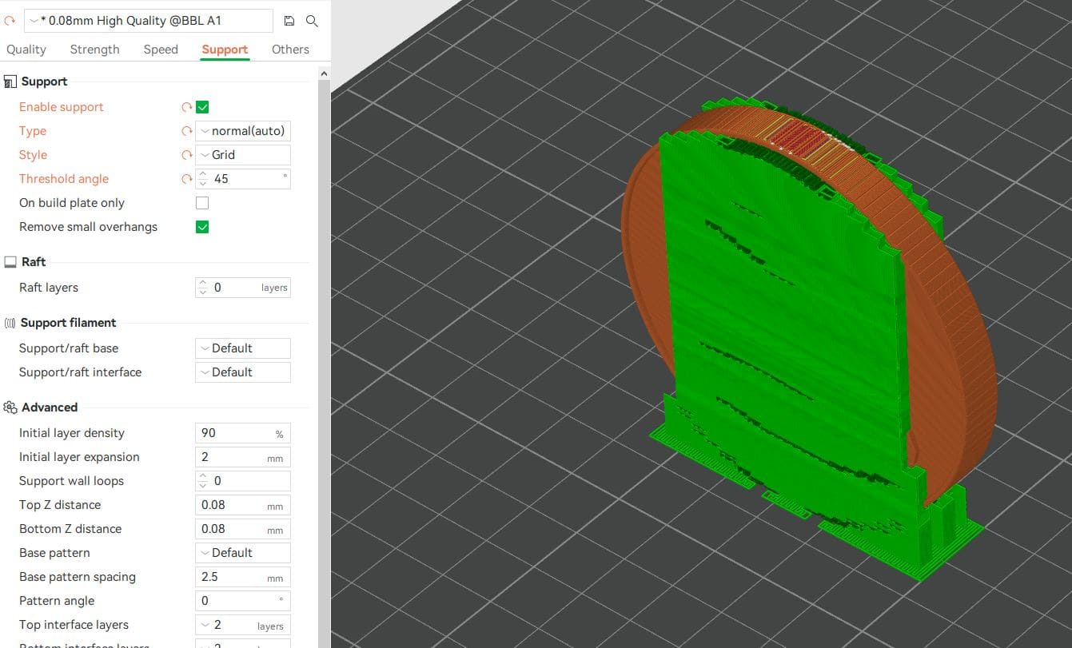Click the Threshold angle label
This screenshot has height=648, width=1072.
click(x=64, y=179)
